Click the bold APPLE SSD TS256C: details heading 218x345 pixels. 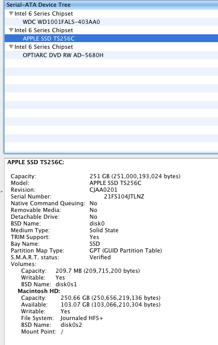[x=36, y=163]
